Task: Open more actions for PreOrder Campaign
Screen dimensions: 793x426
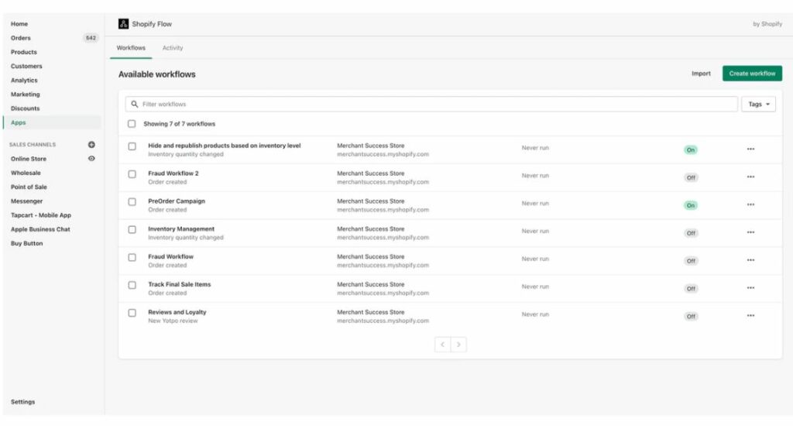Action: click(x=750, y=205)
